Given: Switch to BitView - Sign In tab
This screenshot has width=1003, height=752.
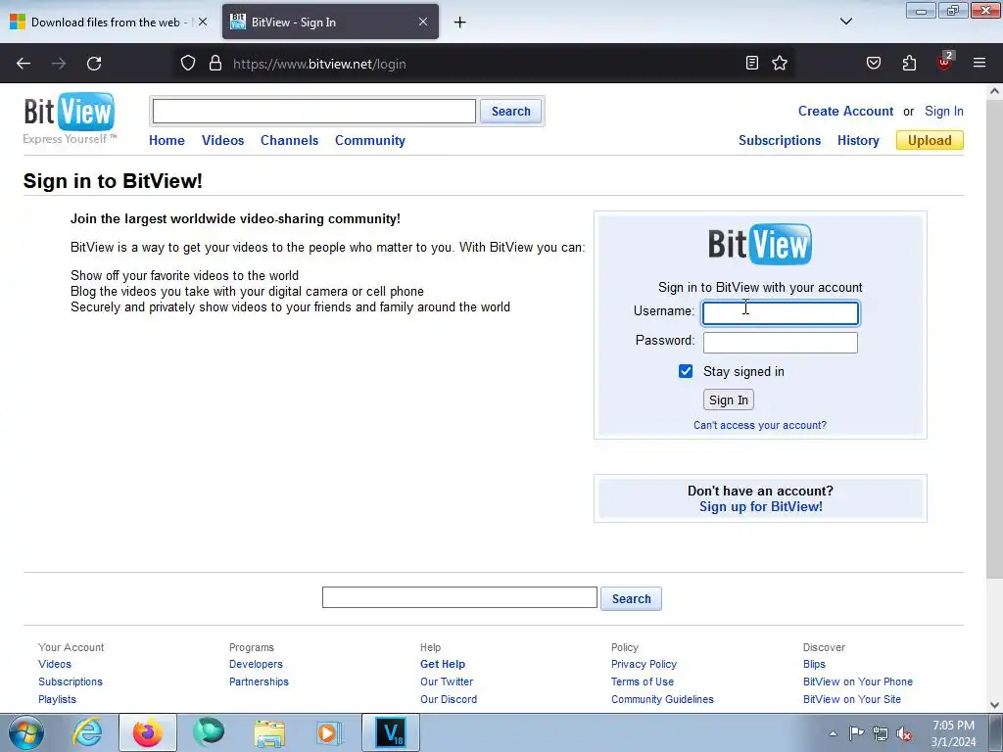Looking at the screenshot, I should [330, 22].
